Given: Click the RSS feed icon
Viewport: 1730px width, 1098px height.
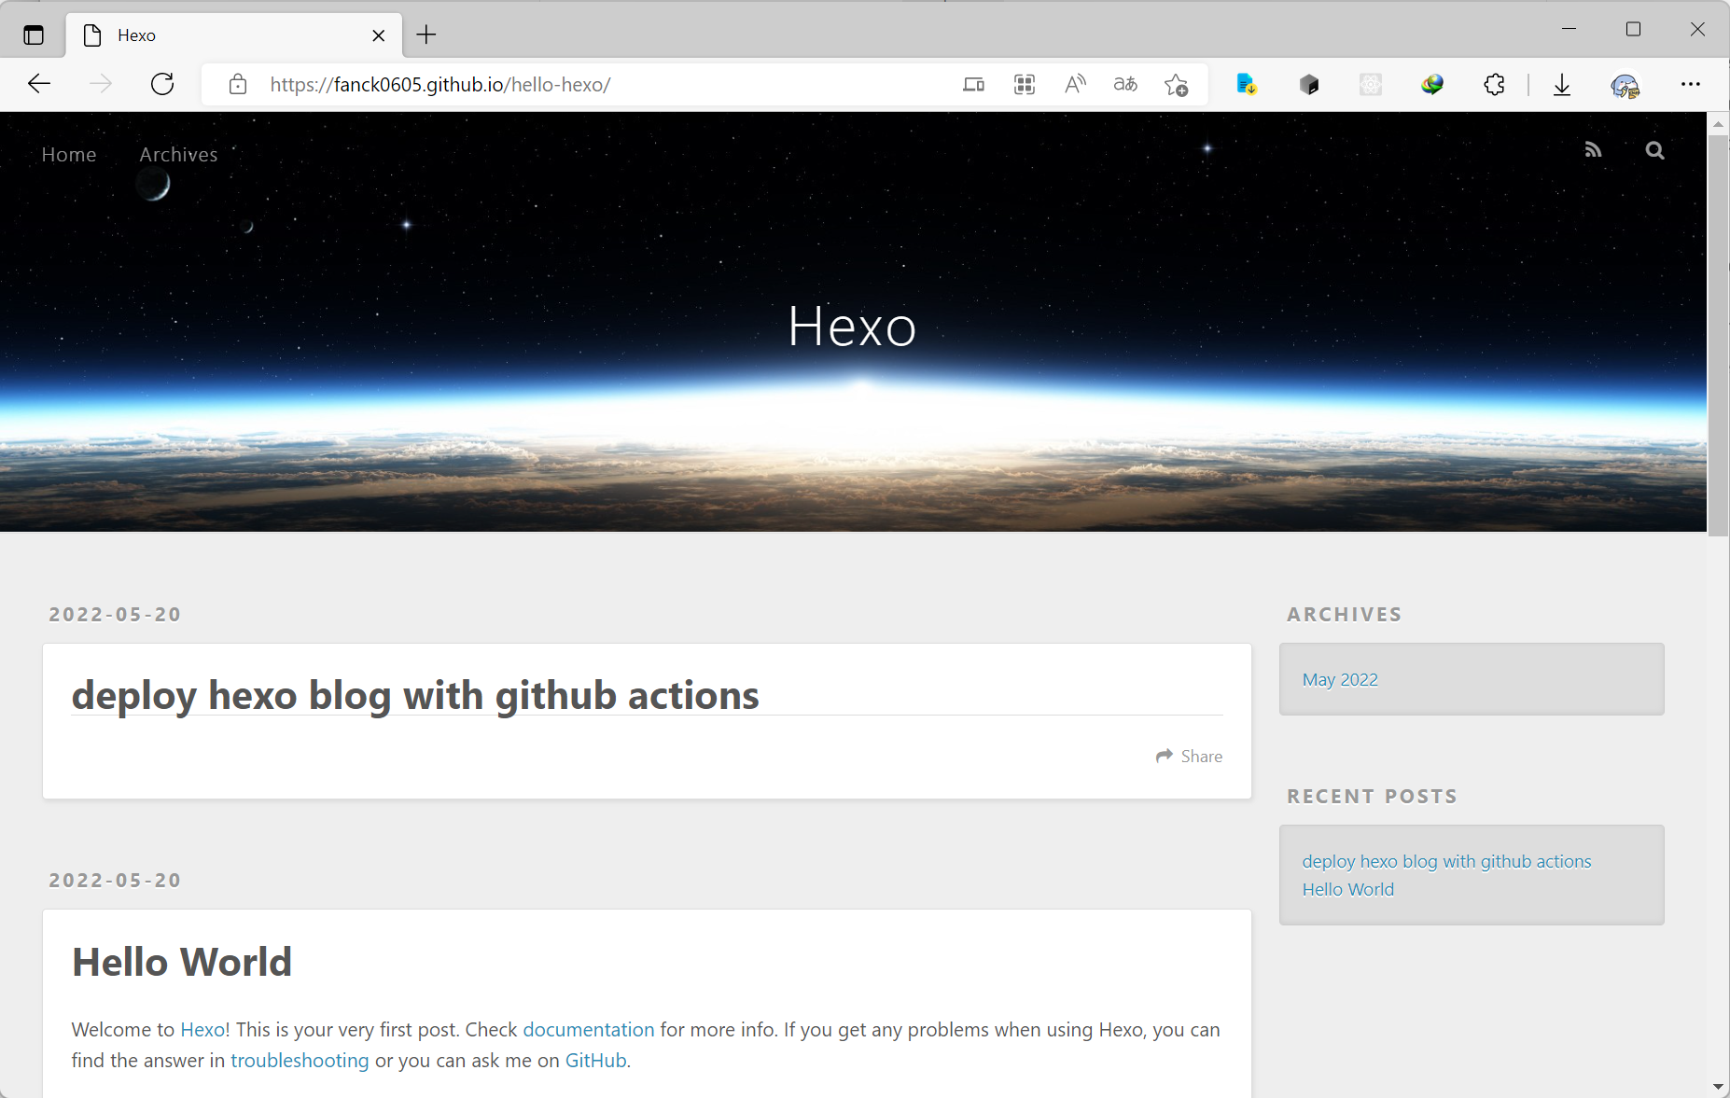Looking at the screenshot, I should tap(1593, 150).
